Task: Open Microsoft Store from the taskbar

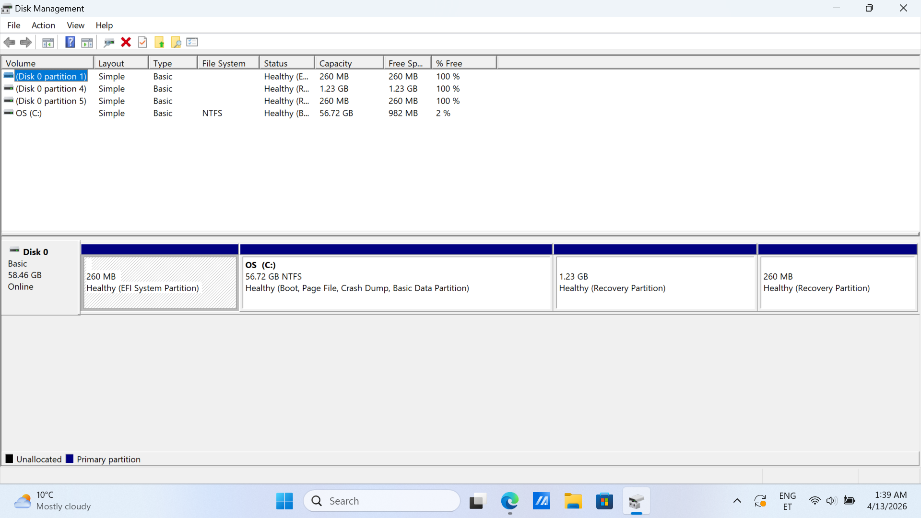Action: point(604,501)
